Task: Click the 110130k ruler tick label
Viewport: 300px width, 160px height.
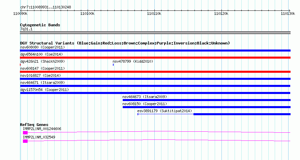Action: click(288, 13)
